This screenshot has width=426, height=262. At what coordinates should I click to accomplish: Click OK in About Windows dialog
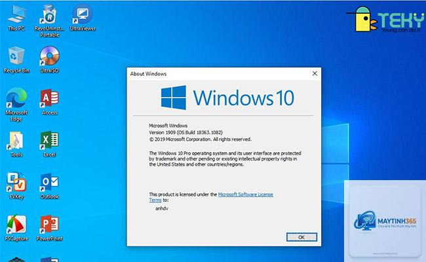(x=301, y=237)
